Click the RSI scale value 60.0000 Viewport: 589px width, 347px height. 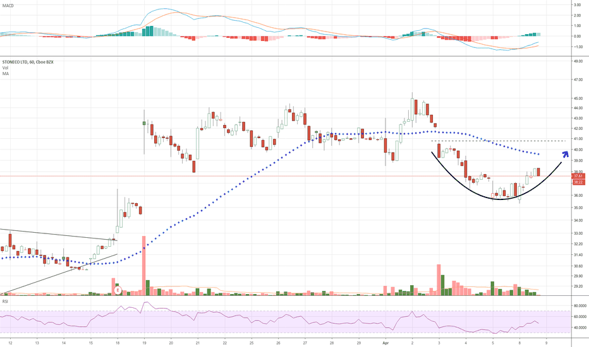pyautogui.click(x=580, y=317)
